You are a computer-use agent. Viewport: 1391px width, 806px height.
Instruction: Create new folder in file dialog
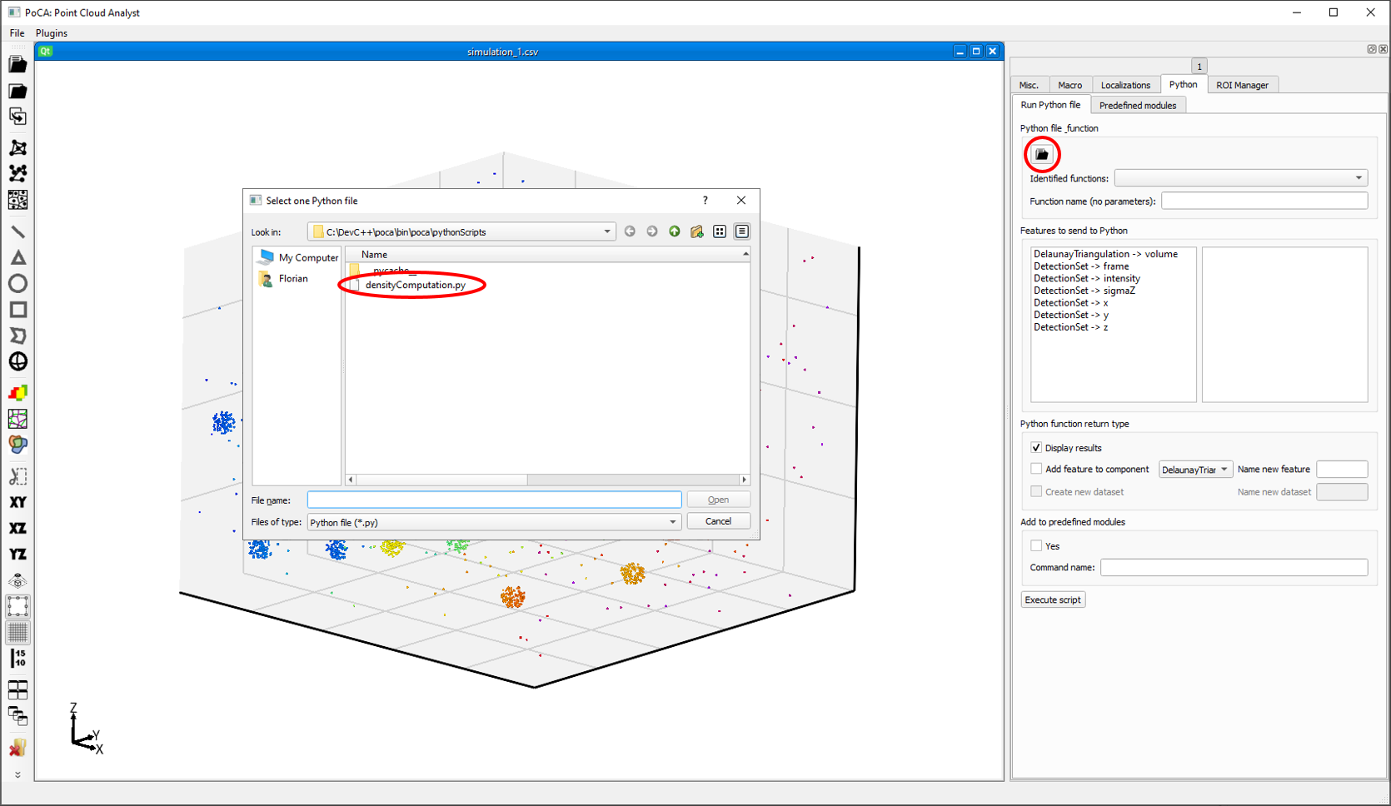(697, 231)
